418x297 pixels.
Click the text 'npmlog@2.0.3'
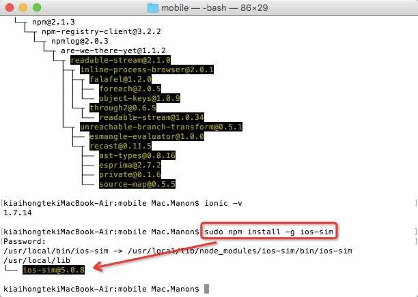80,42
